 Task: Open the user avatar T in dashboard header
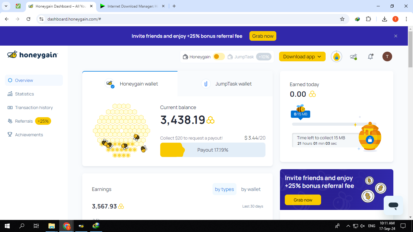(387, 56)
